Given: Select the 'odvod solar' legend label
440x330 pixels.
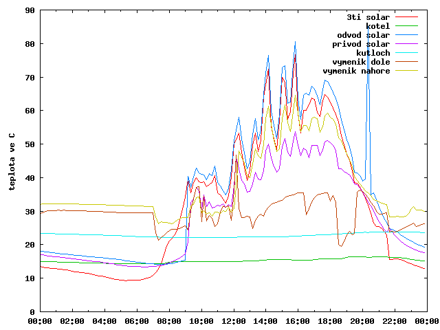Looking at the screenshot, I should pos(364,35).
